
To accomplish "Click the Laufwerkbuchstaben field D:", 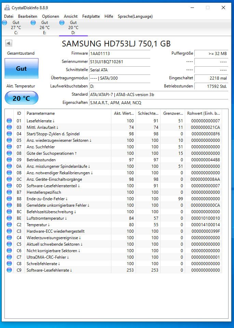I will [x=120, y=86].
